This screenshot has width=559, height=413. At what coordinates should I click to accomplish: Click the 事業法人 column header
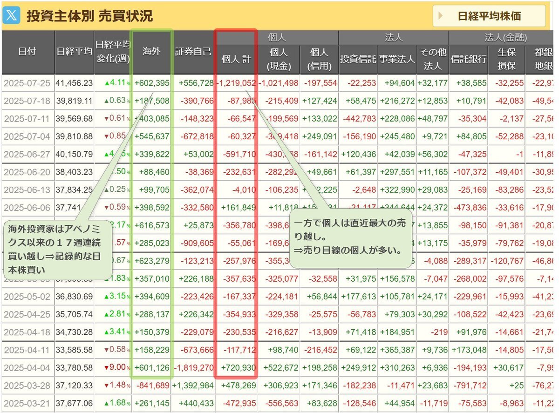coord(396,60)
